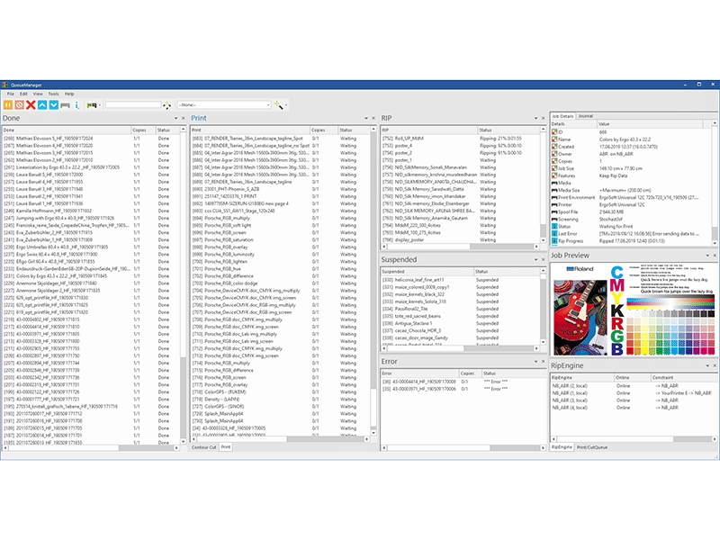The image size is (720, 540).
Task: Select the Print tab below print queue
Action: coord(226,446)
